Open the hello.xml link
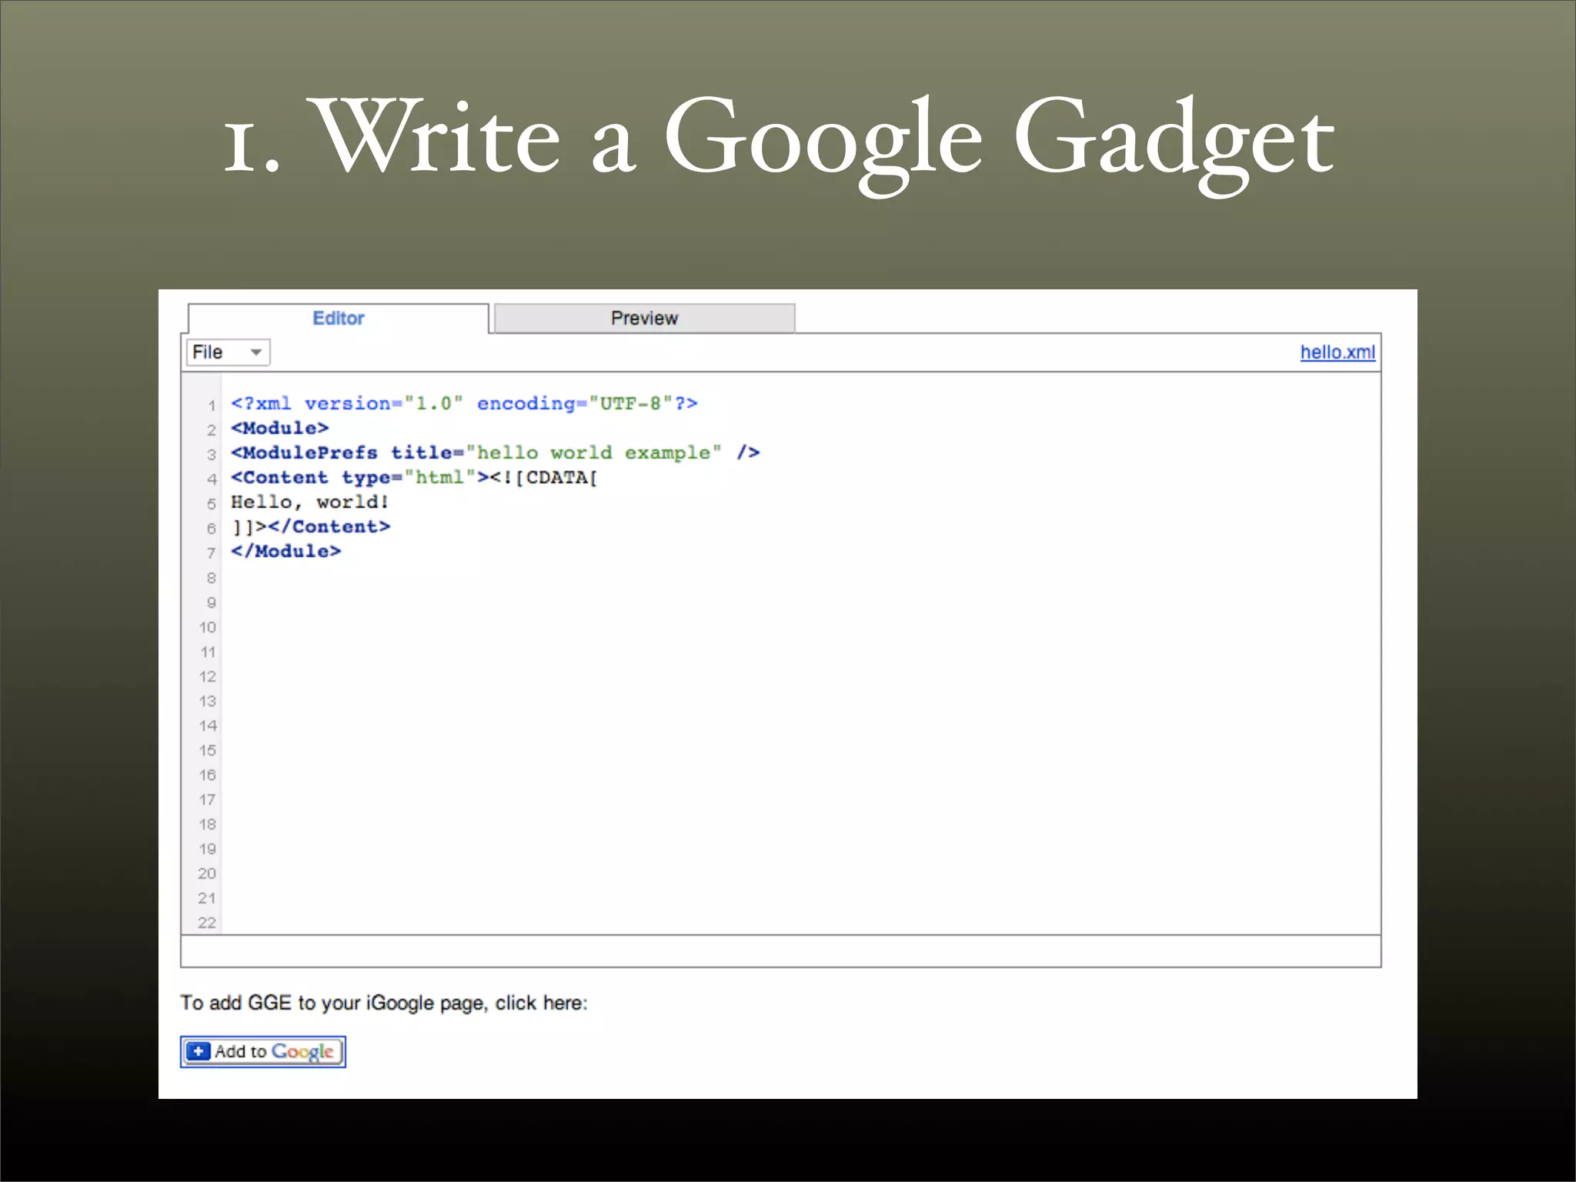 coord(1337,352)
